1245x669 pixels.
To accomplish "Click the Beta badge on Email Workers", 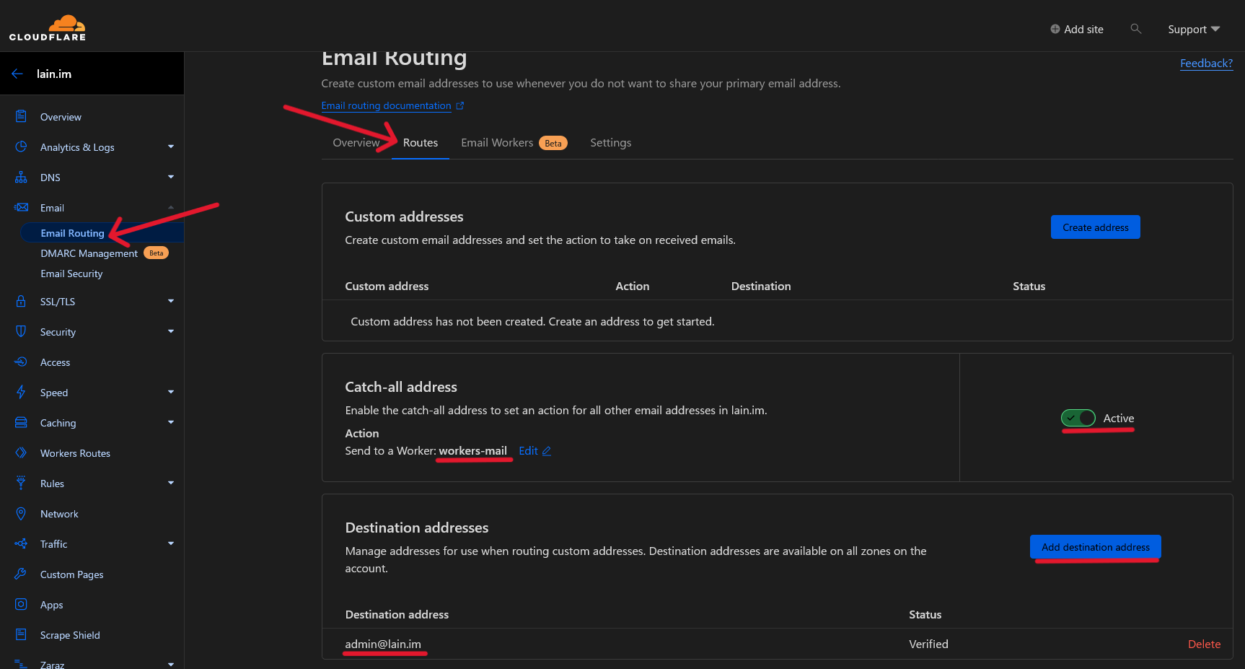I will 553,143.
